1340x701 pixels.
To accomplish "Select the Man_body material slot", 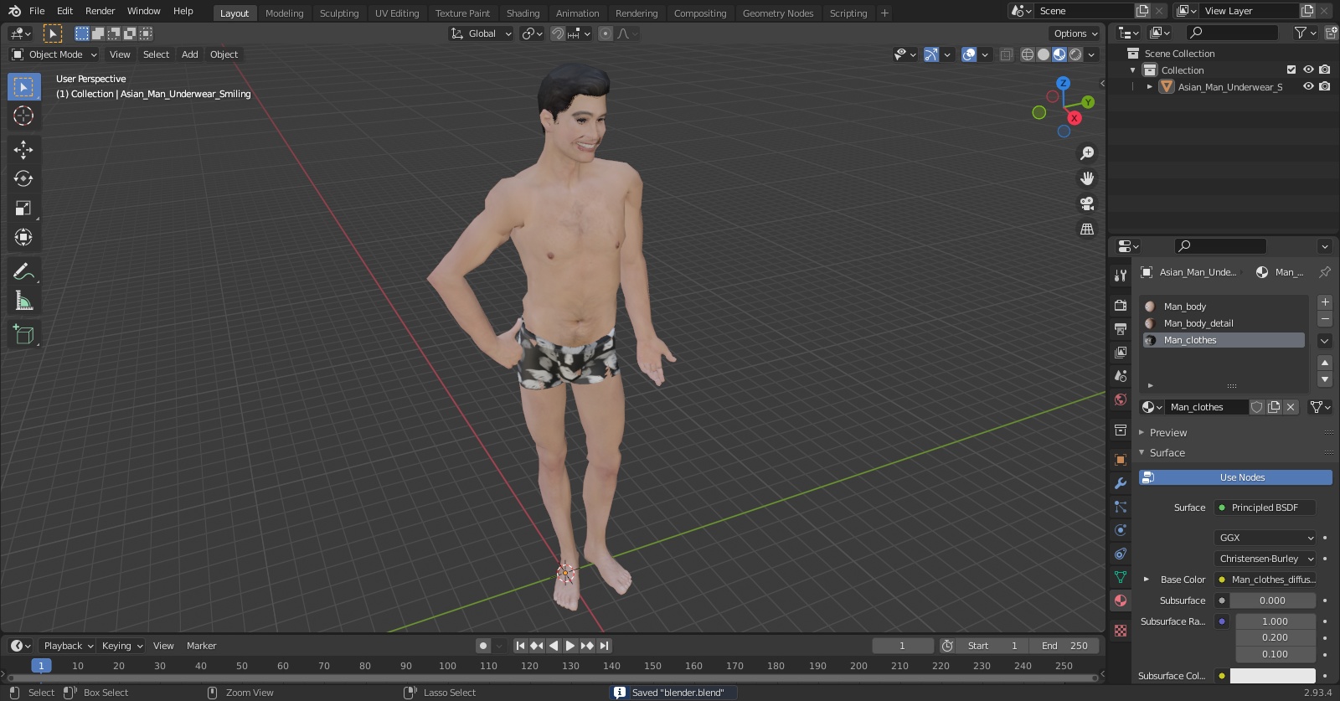I will coord(1224,307).
